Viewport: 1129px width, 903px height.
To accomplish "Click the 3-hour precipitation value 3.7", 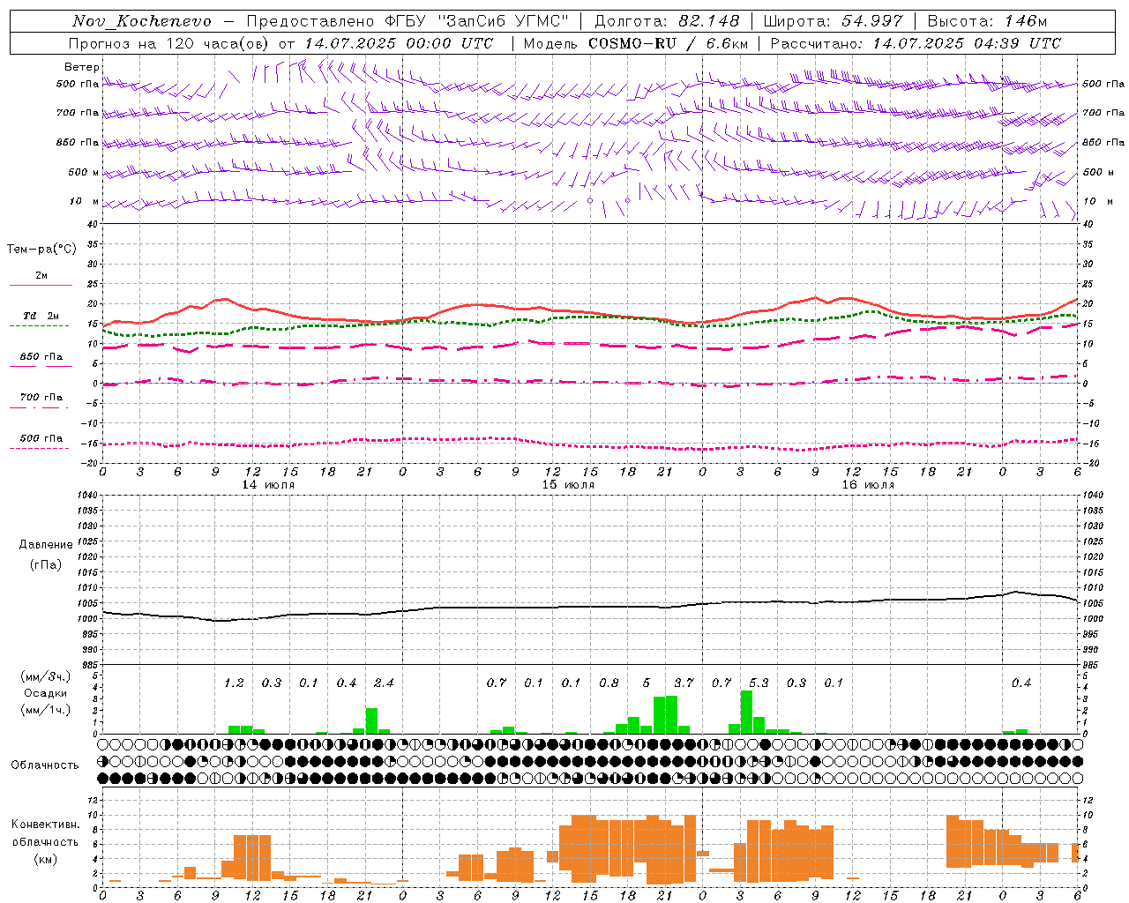I will pos(684,683).
